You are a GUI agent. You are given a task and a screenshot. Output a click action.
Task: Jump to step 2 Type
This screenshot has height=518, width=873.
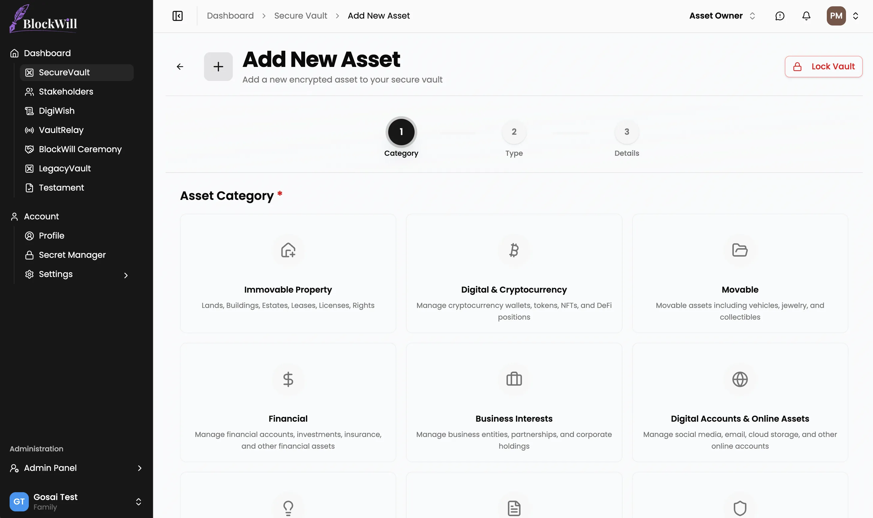[x=514, y=132]
